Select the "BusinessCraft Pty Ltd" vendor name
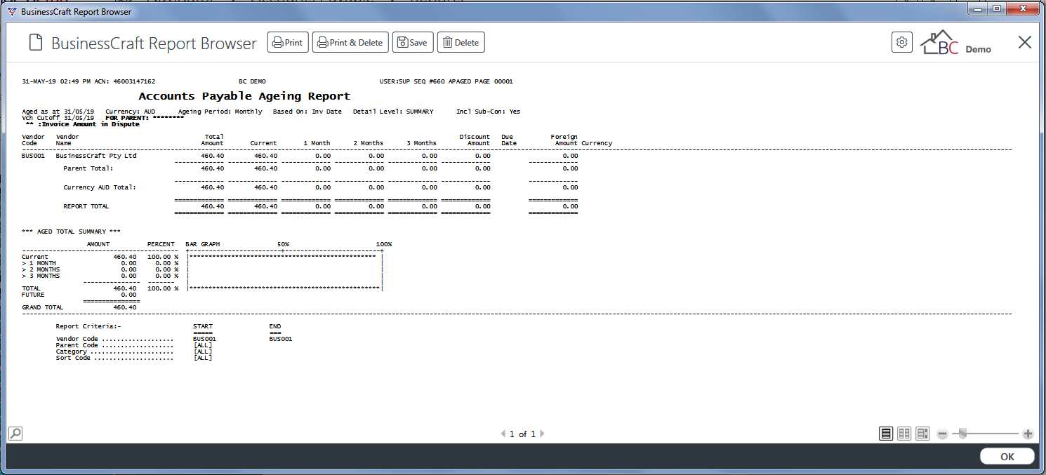The width and height of the screenshot is (1046, 475). coord(96,156)
